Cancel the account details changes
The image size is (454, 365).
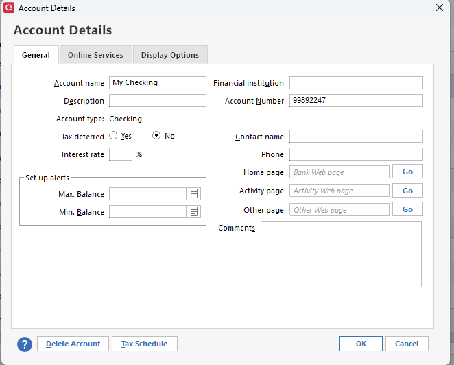pyautogui.click(x=407, y=344)
